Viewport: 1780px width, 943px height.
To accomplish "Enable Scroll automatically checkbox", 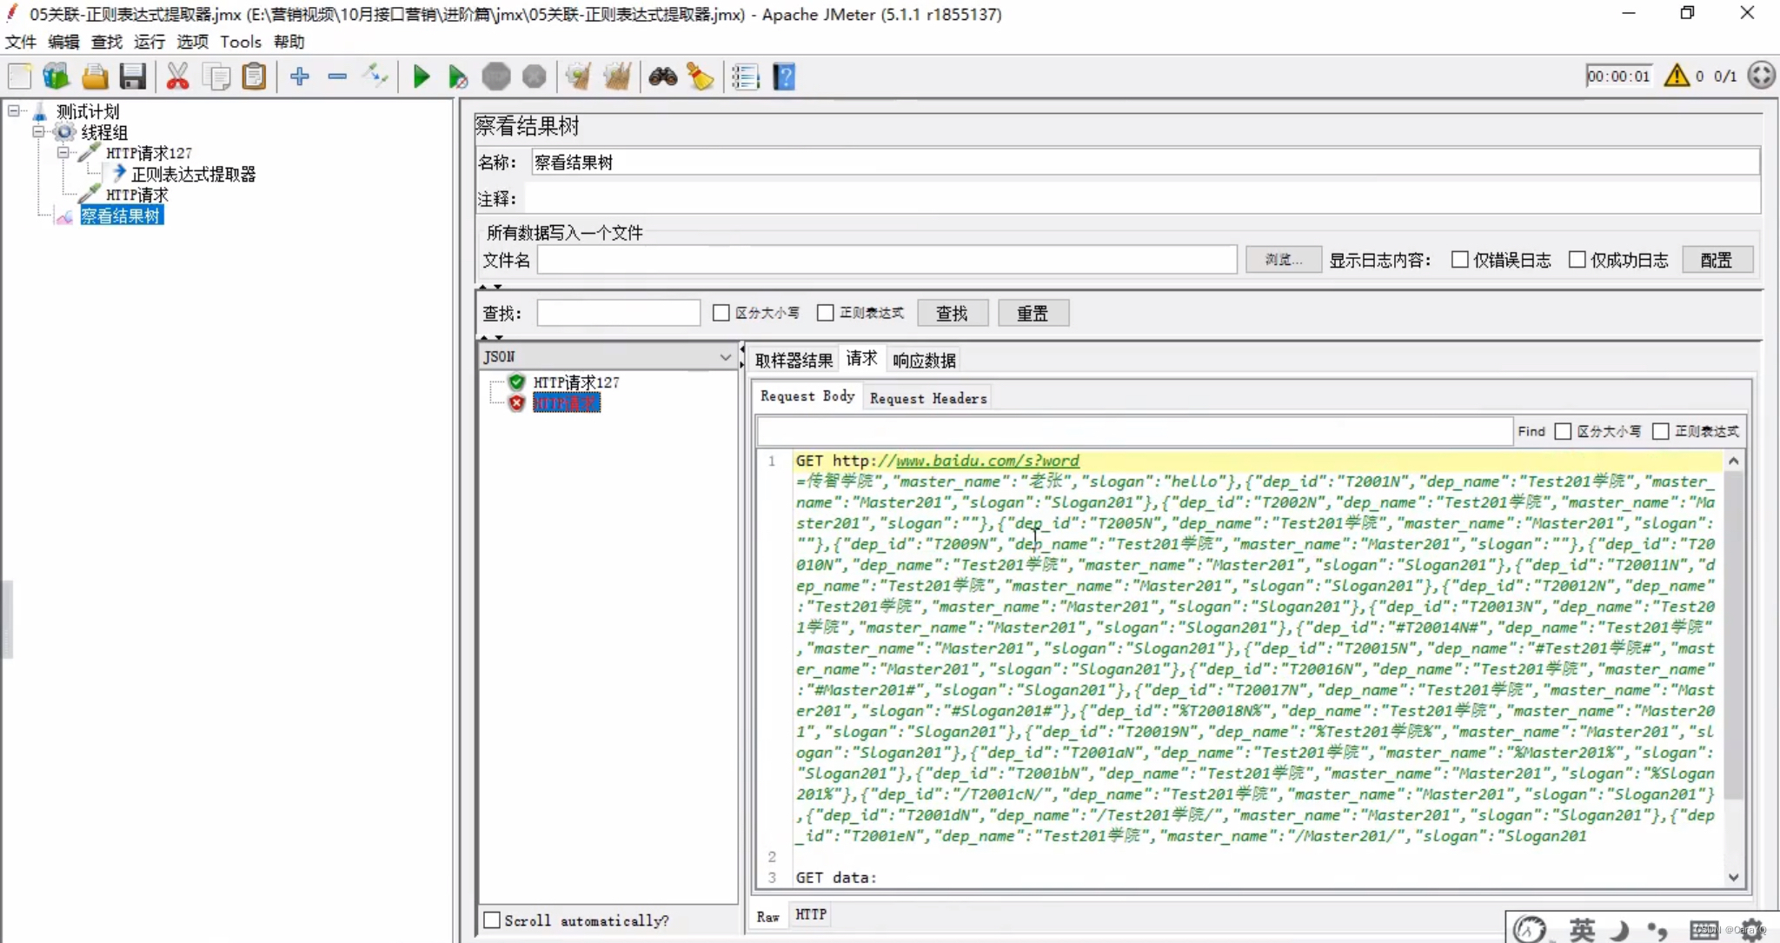I will 492,920.
